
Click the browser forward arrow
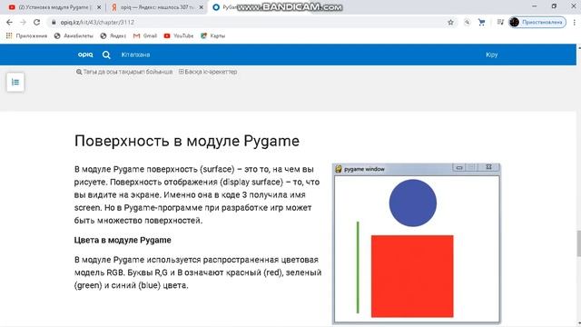pos(23,22)
